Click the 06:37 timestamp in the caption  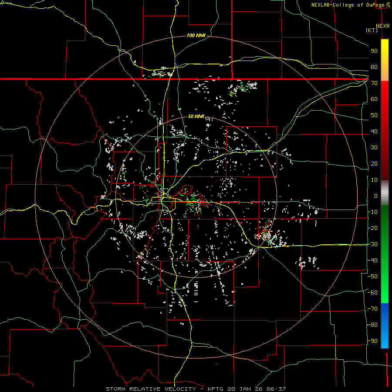(277, 389)
